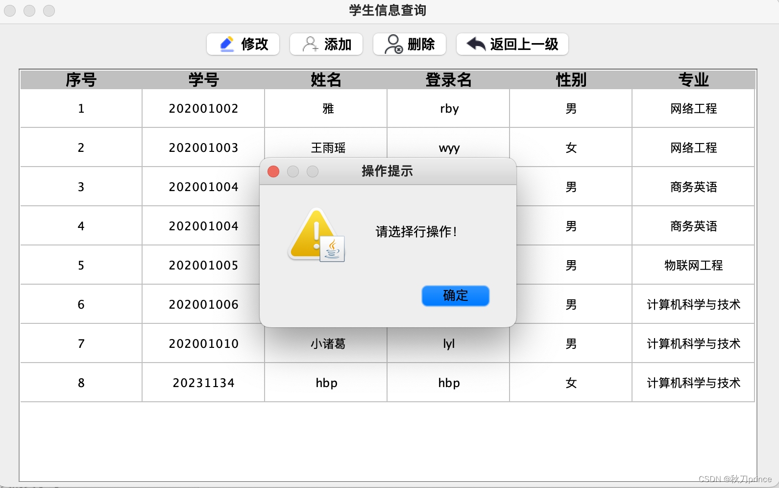This screenshot has height=488, width=779.
Task: Click the warning icon in the 操作提示 dialog
Action: 316,235
